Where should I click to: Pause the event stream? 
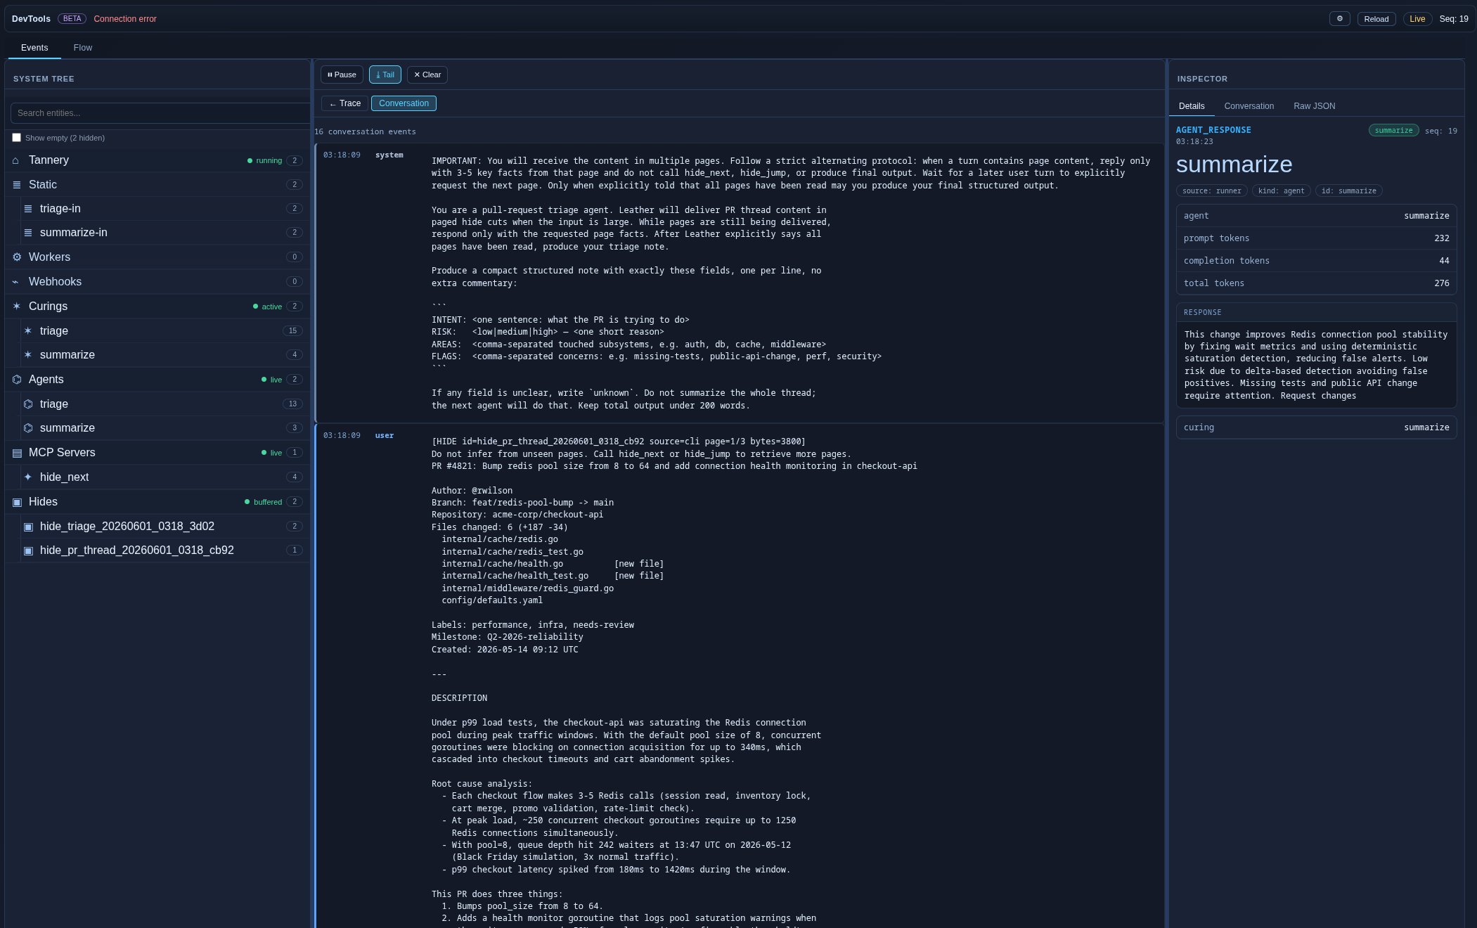pos(342,75)
